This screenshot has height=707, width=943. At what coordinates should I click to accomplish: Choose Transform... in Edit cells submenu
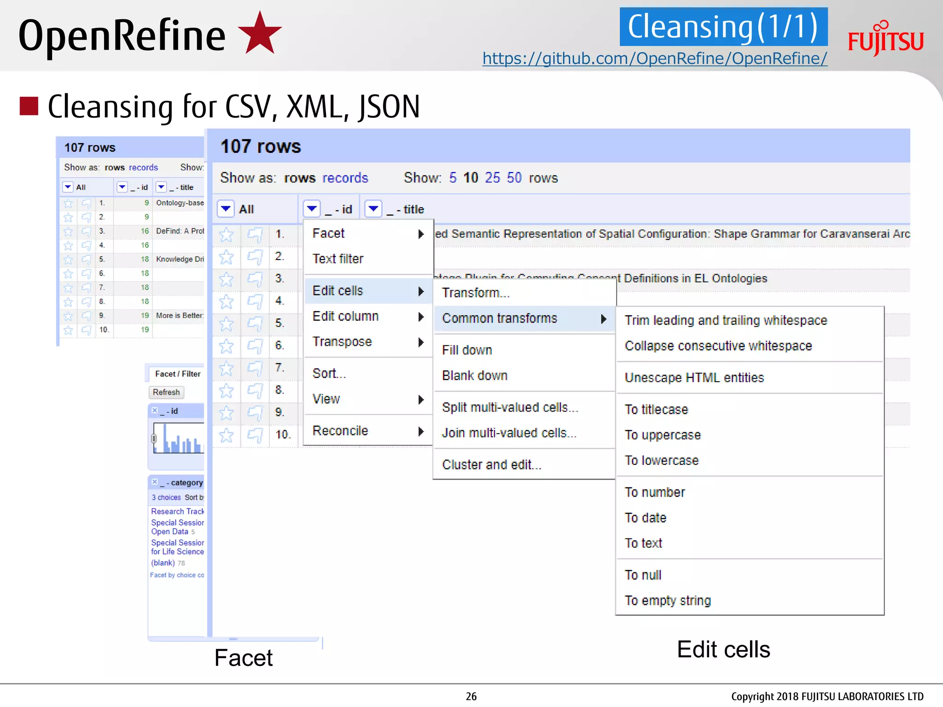(524, 293)
